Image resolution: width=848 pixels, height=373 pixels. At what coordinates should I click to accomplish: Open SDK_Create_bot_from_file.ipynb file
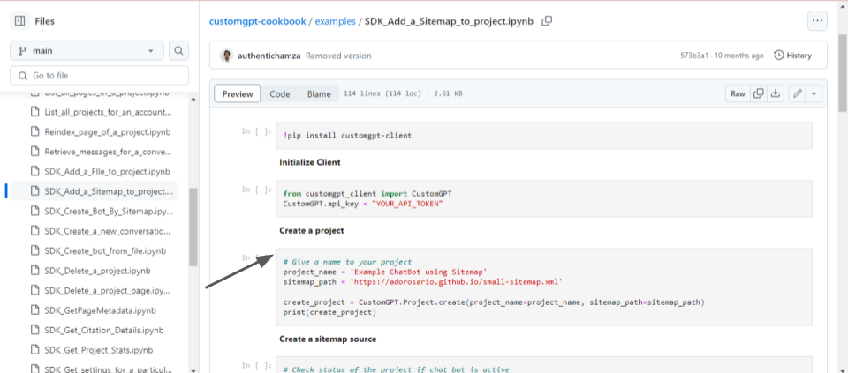(105, 251)
